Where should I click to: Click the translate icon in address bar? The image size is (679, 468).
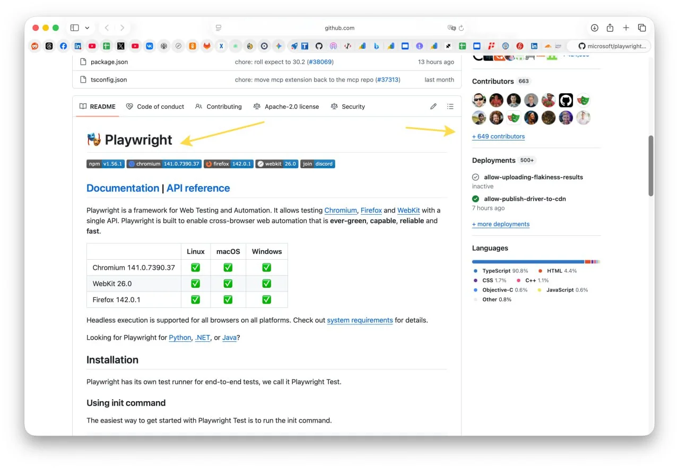(451, 28)
